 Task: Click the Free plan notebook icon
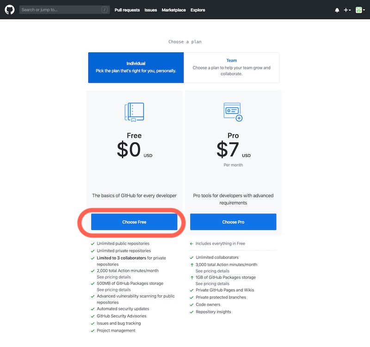[x=134, y=112]
